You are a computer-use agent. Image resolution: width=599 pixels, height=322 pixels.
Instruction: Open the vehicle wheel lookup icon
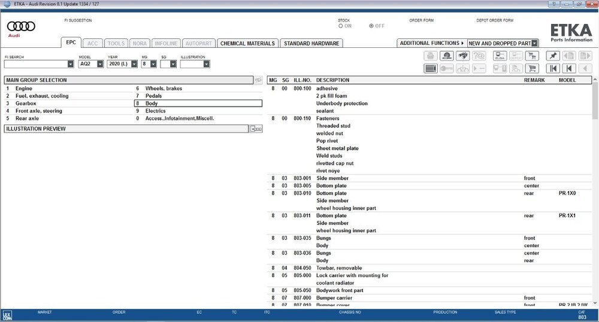coord(447,56)
